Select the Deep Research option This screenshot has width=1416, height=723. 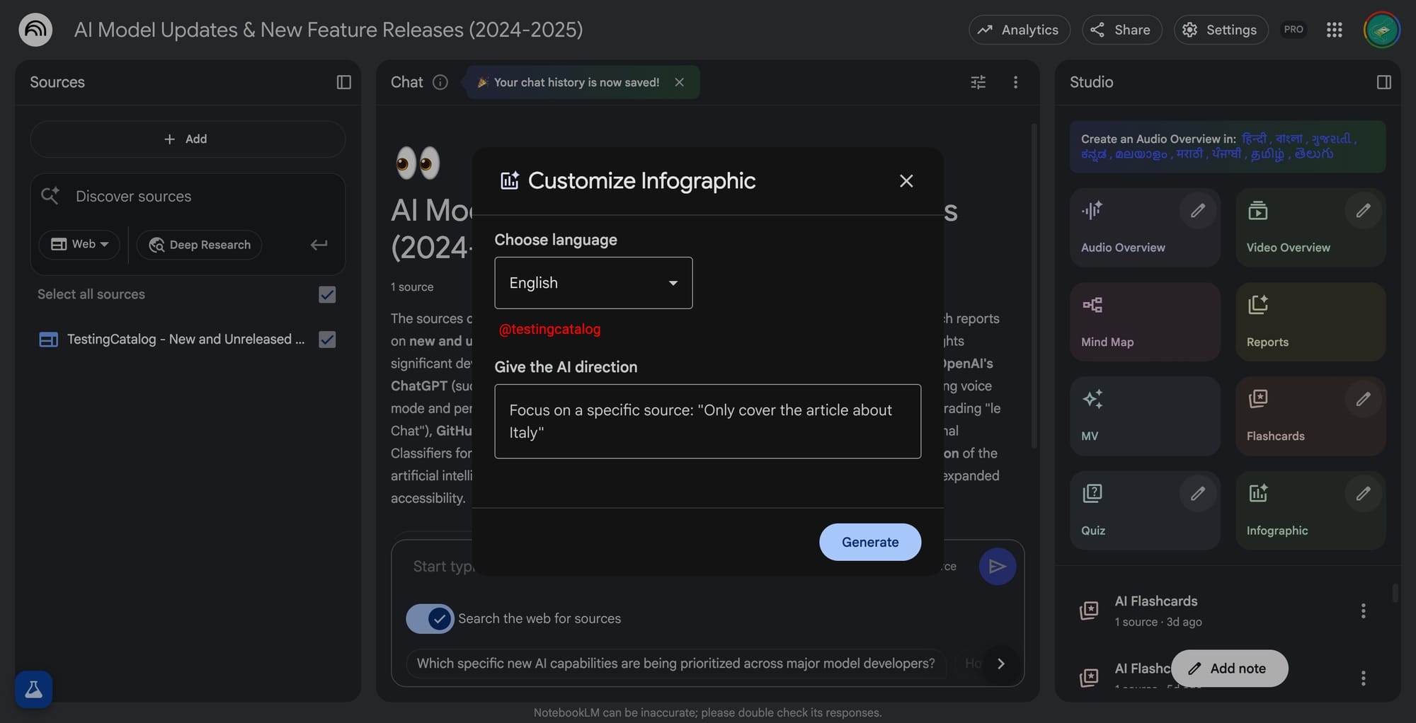pos(200,244)
